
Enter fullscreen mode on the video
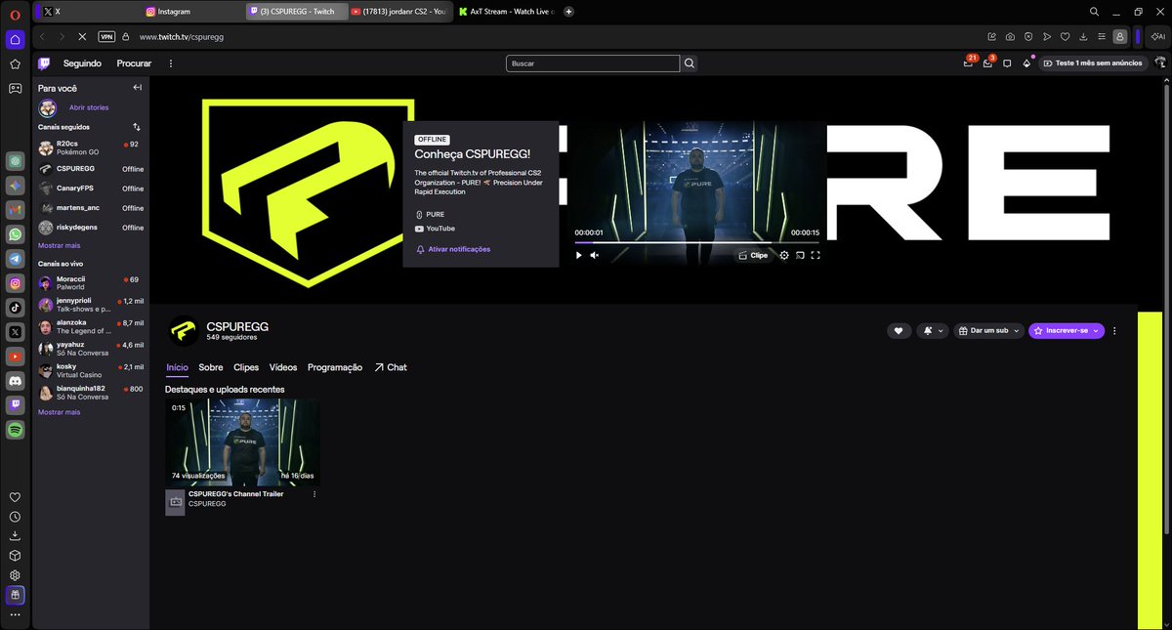[x=816, y=255]
